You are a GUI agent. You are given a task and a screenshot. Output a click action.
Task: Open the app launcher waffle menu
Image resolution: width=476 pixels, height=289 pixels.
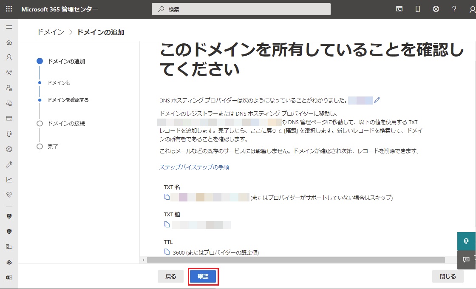tap(9, 9)
